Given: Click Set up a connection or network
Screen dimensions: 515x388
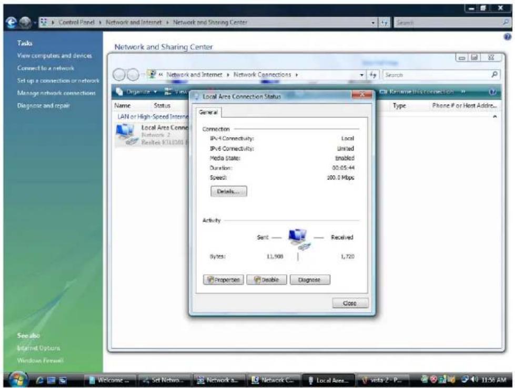Looking at the screenshot, I should coord(58,81).
